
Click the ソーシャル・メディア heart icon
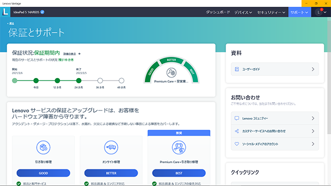[237, 144]
